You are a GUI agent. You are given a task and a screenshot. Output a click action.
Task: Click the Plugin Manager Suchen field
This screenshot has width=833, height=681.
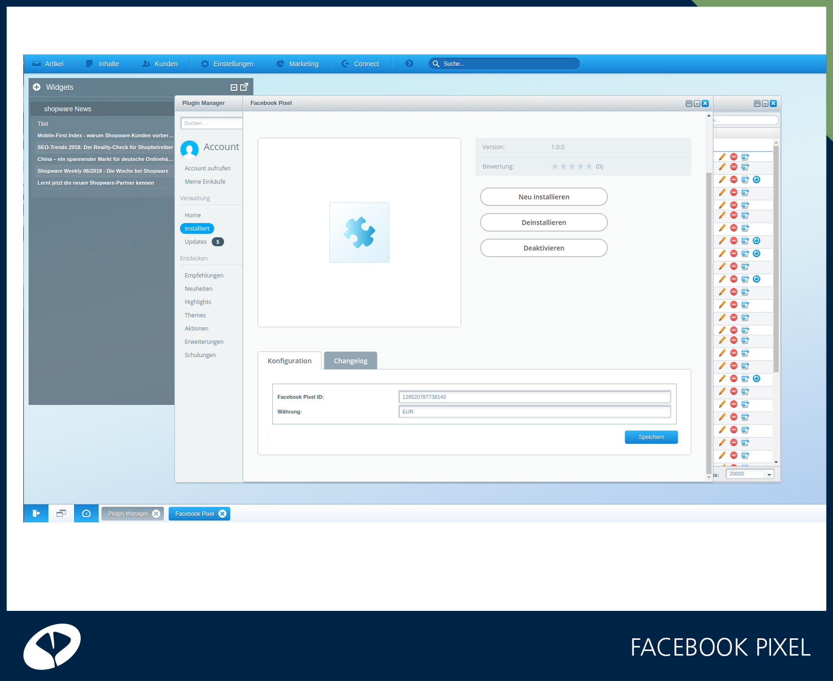click(x=211, y=123)
